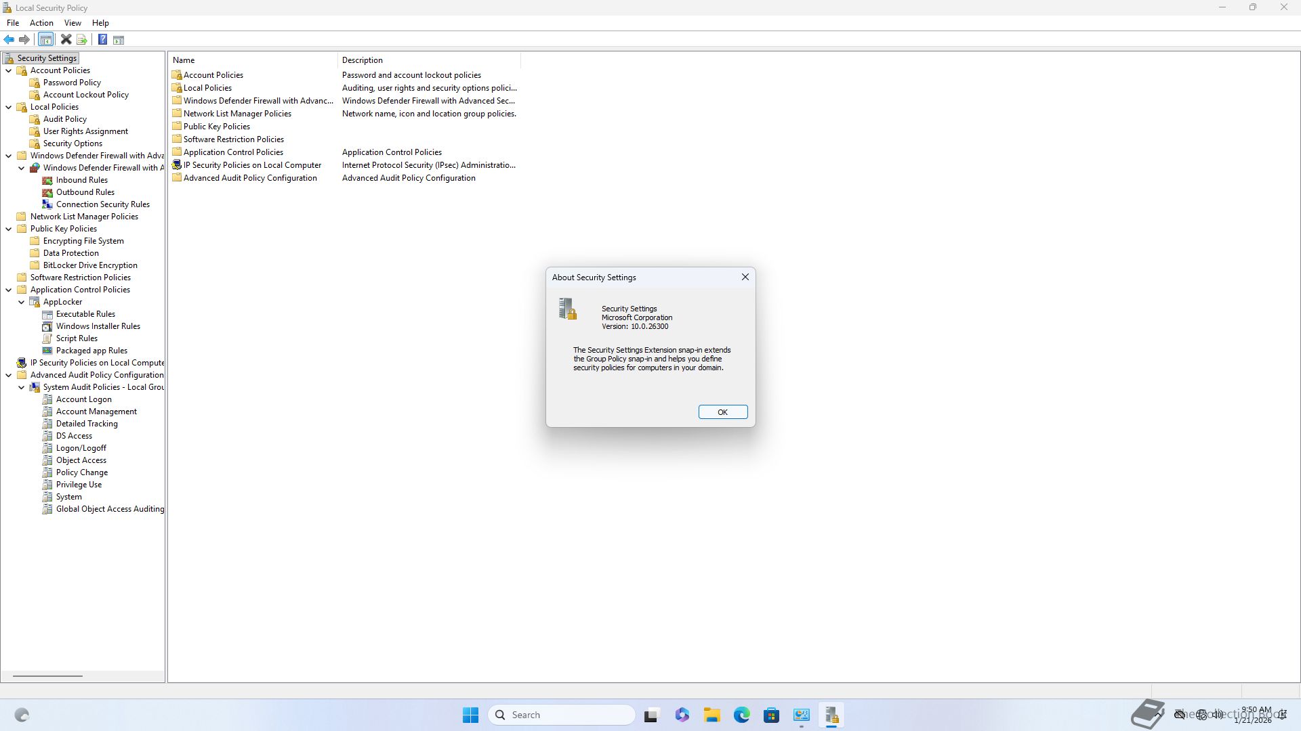The height and width of the screenshot is (731, 1301).
Task: Open the Action menu
Action: 41,23
